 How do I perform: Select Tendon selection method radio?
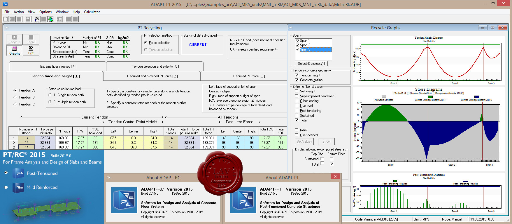tap(145, 50)
